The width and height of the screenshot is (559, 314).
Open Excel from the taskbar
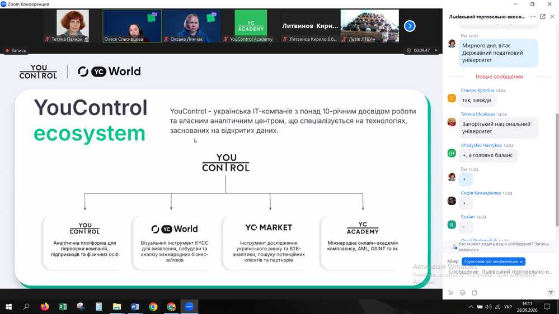[63, 307]
